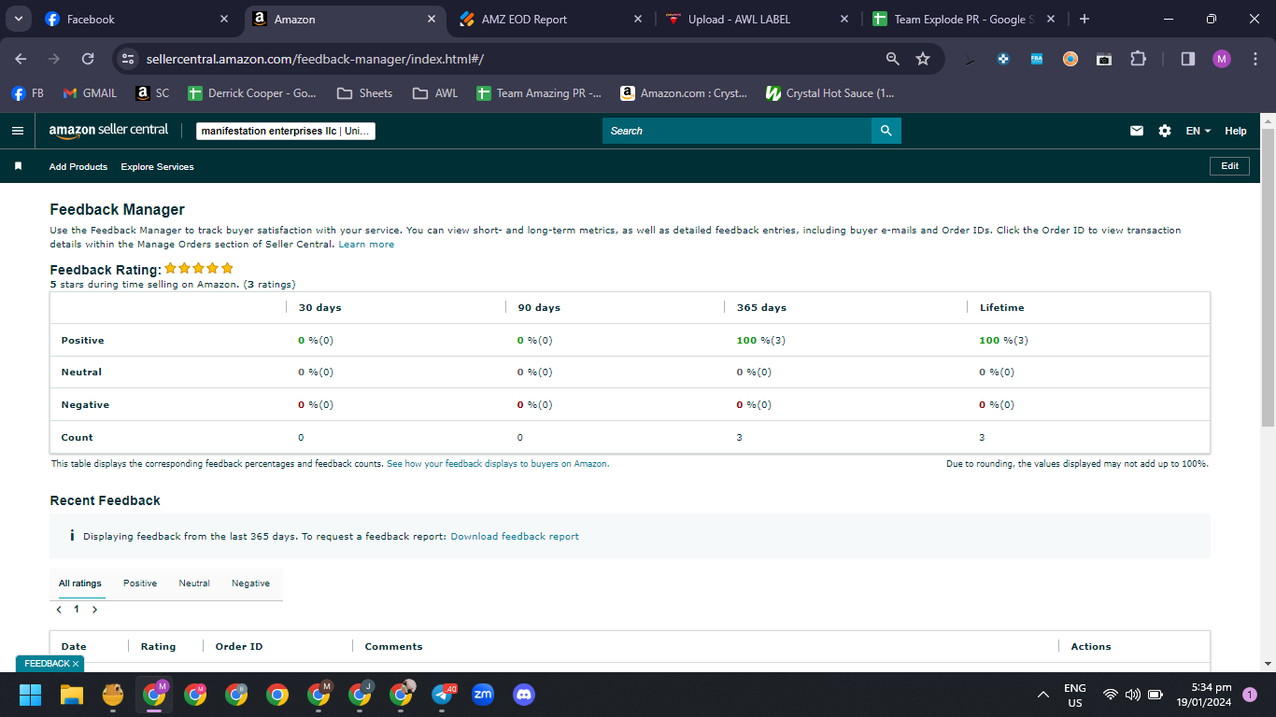Click the Seller Central search field
Screen dimensions: 1276x717
pos(737,131)
